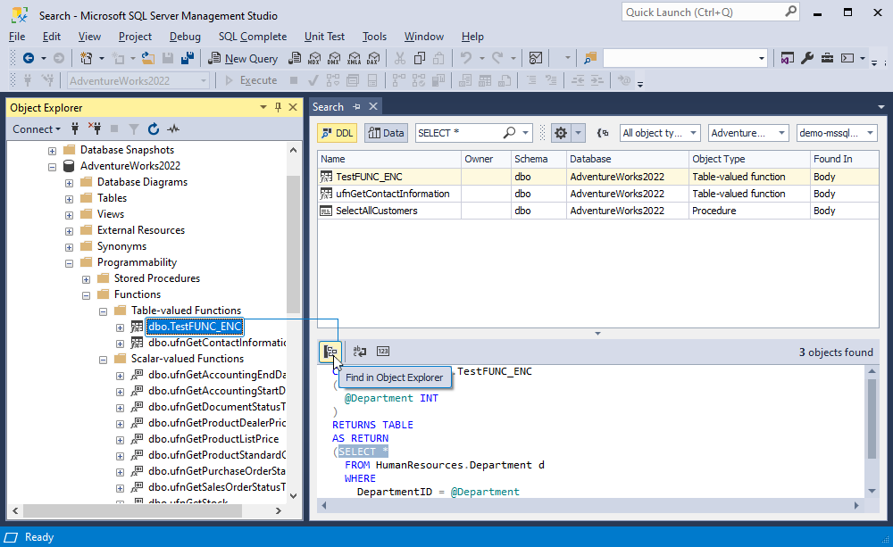The image size is (893, 547).
Task: Toggle DDL search mode
Action: 338,133
